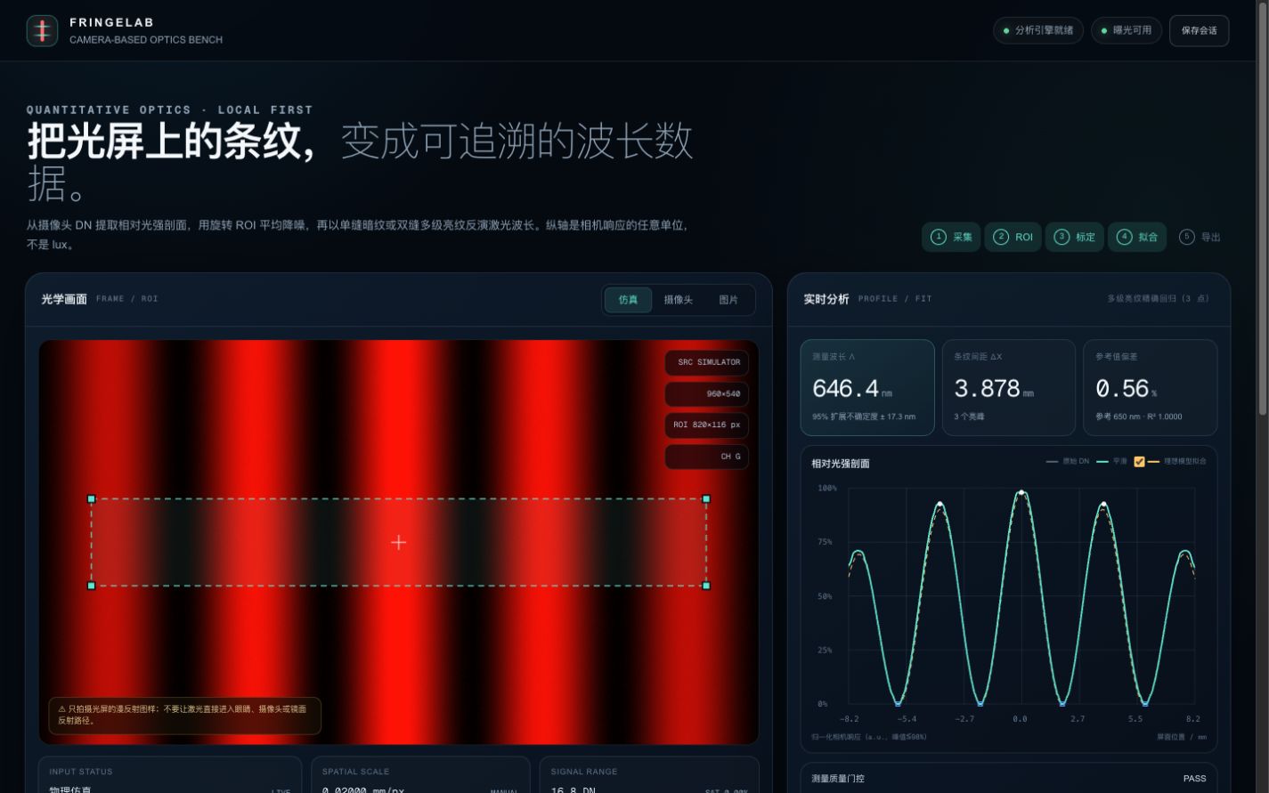Click the FringeLab logo icon
This screenshot has width=1269, height=793.
pos(42,30)
